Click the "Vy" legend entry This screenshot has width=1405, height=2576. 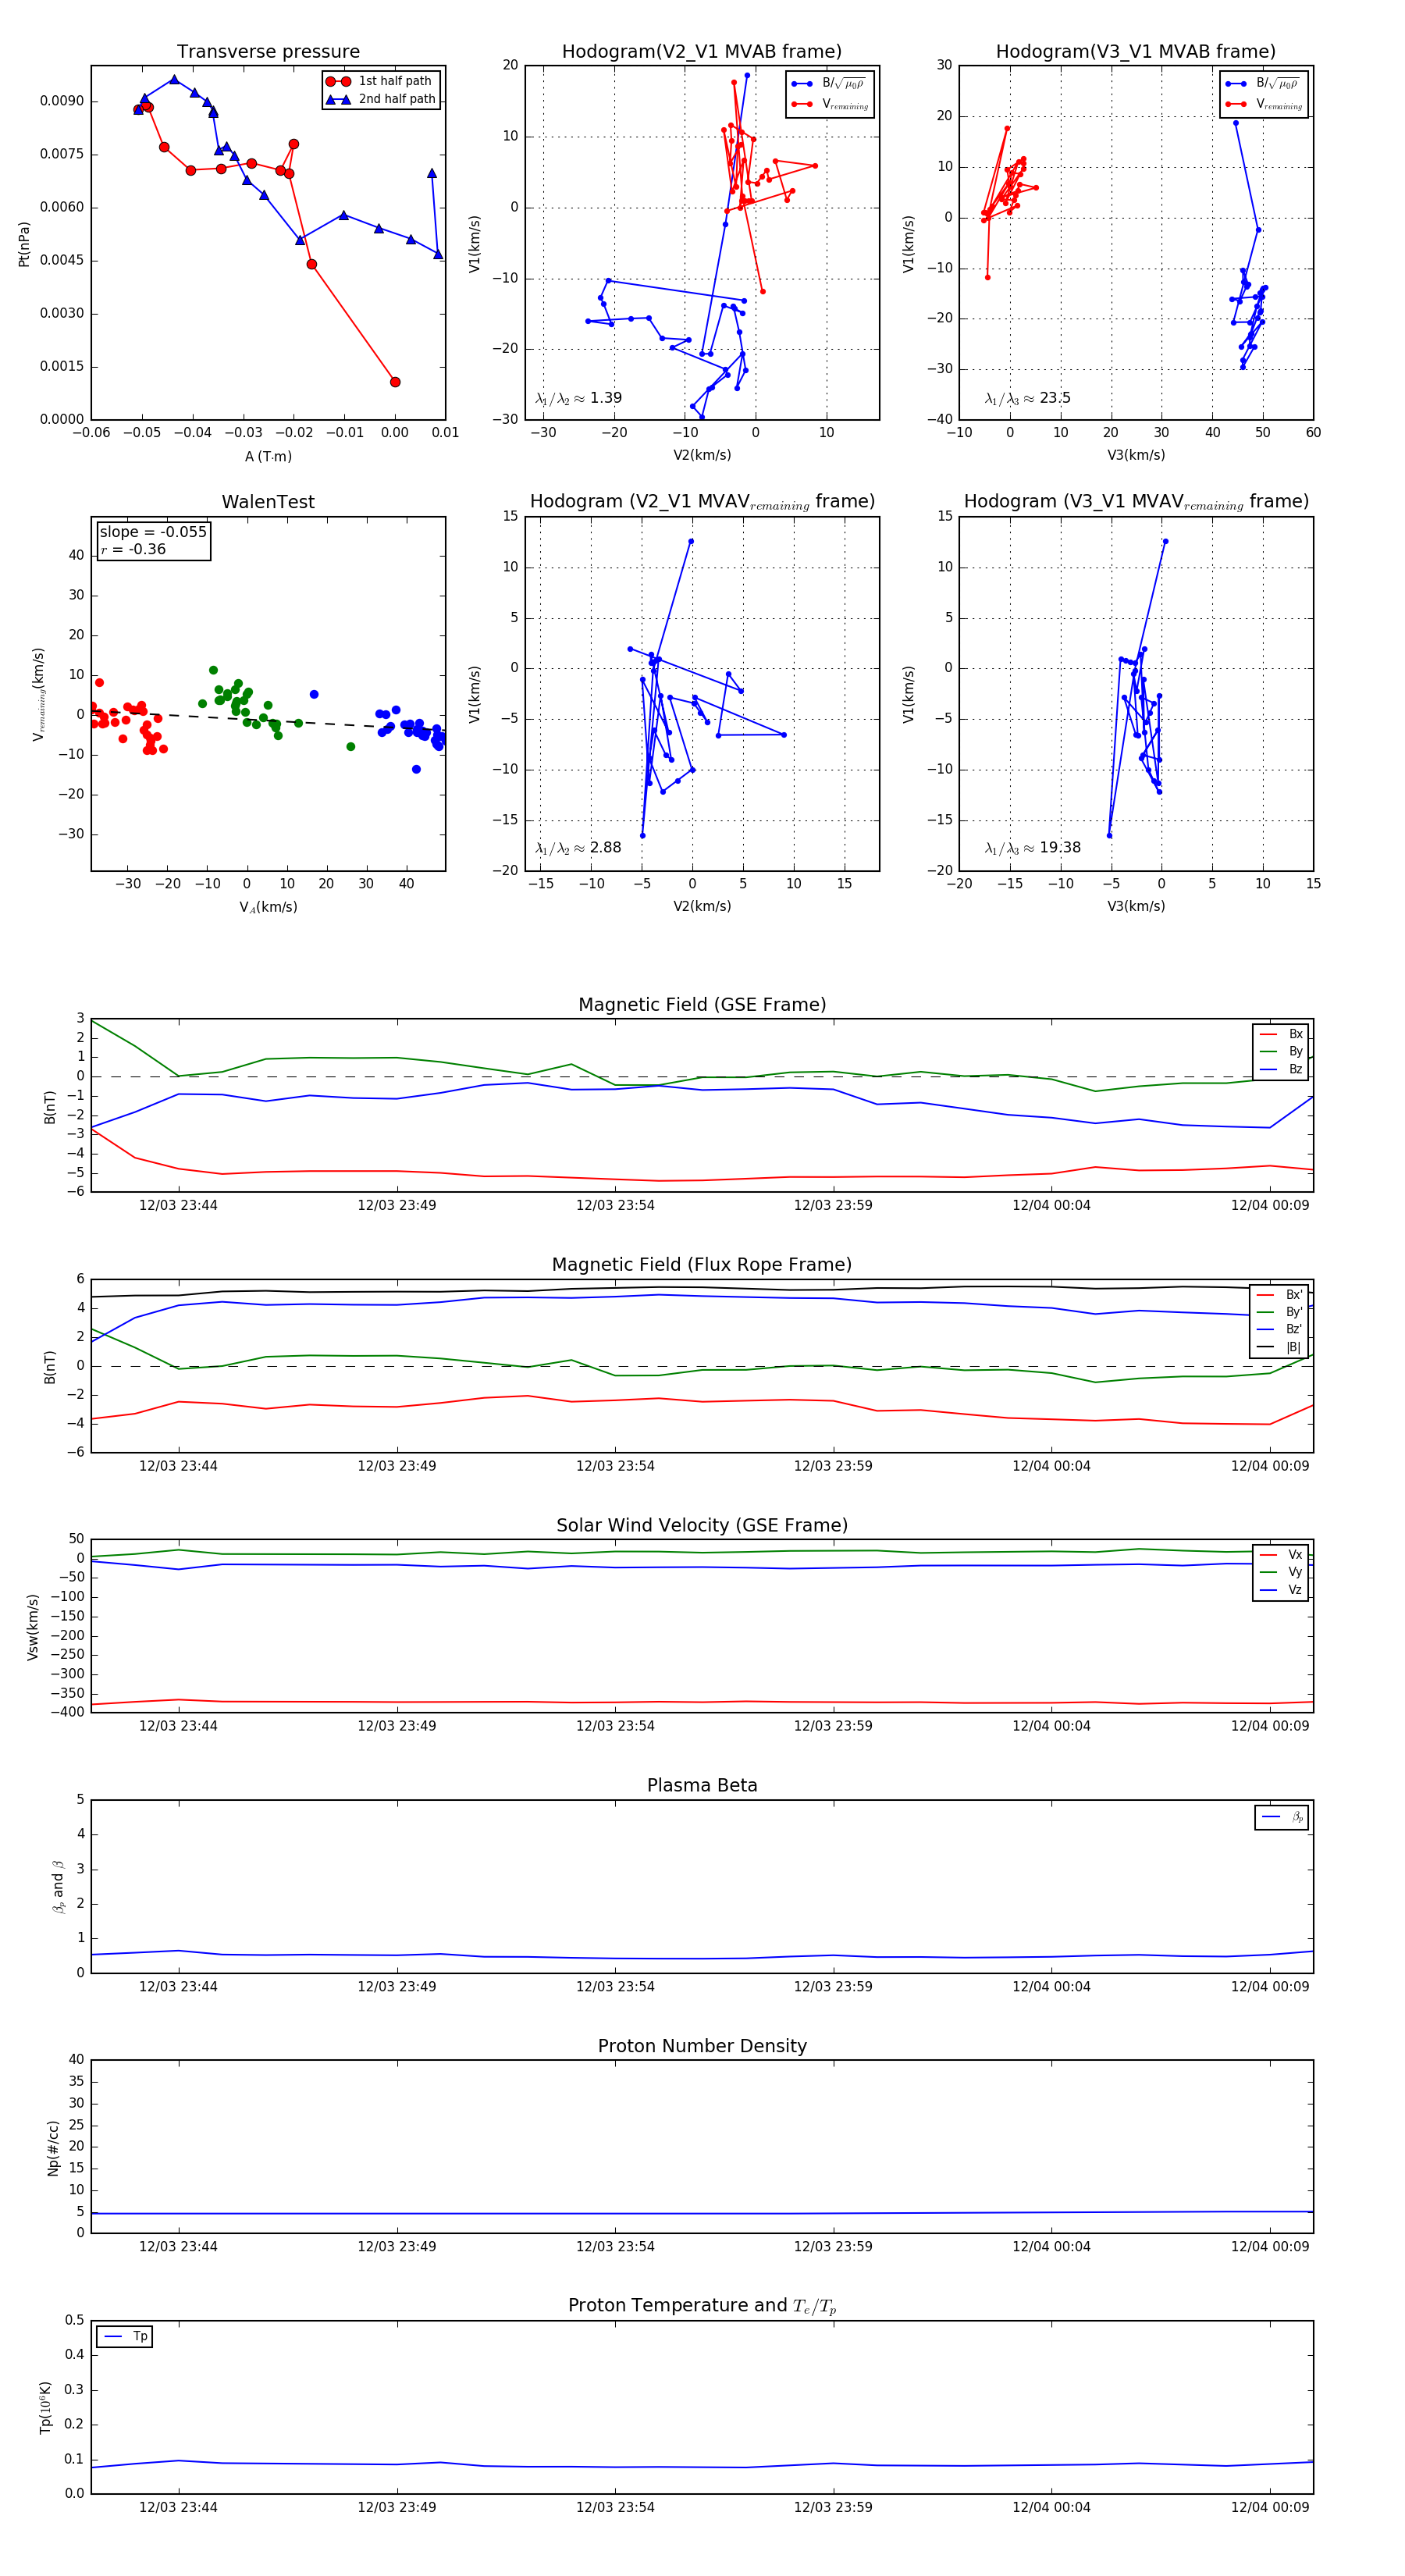(1281, 1572)
